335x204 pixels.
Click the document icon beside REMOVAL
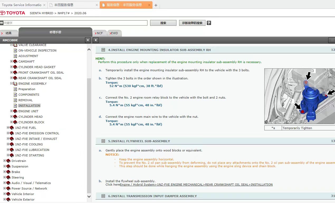15,100
